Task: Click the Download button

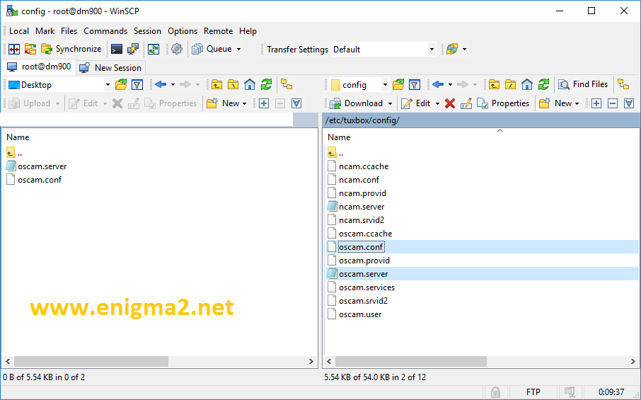Action: 357,103
